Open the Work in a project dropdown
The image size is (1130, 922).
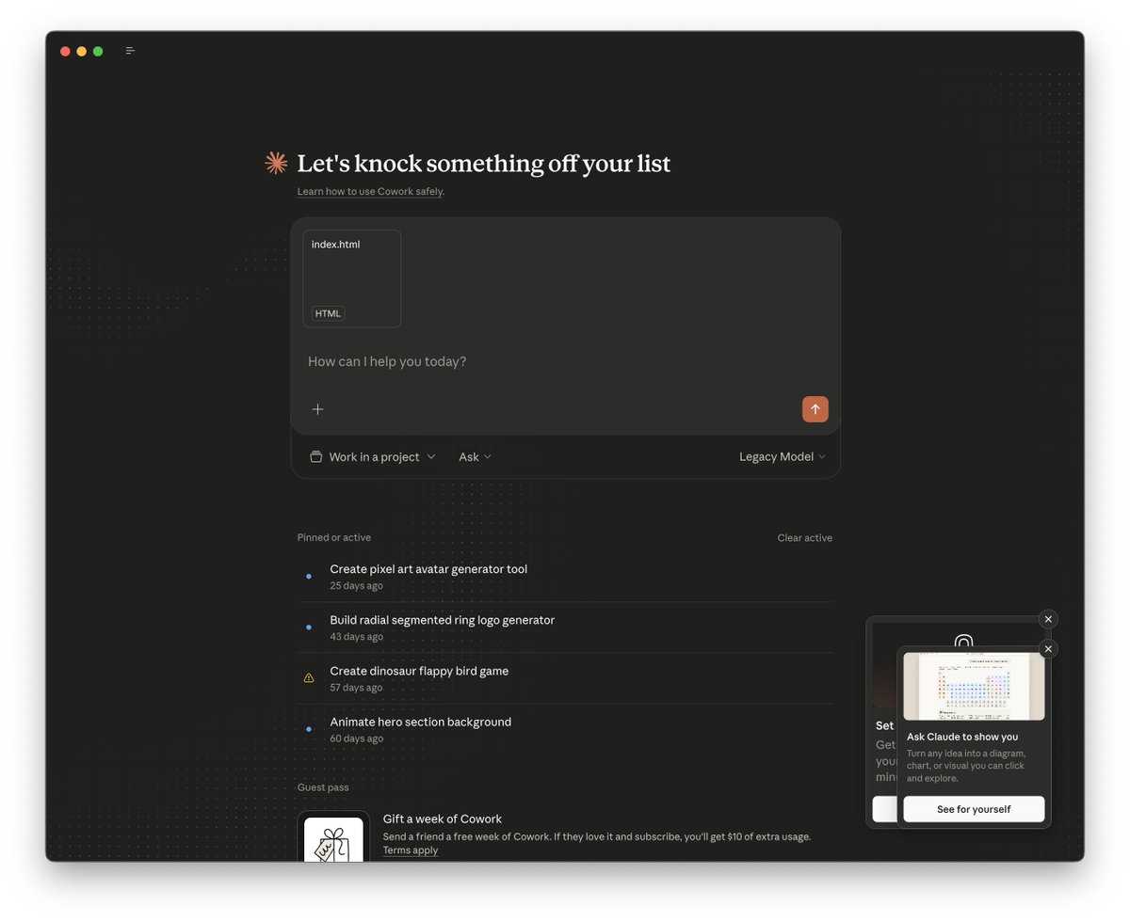tap(373, 456)
